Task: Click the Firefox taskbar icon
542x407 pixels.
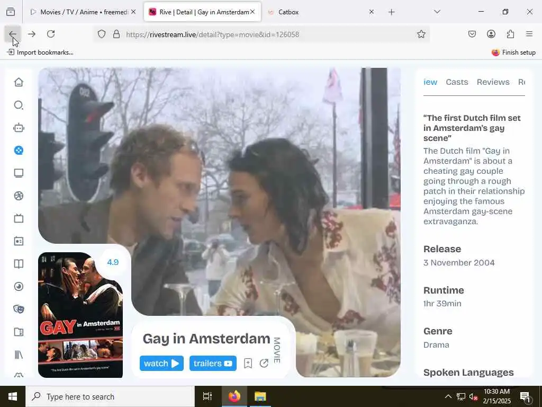Action: (234, 396)
